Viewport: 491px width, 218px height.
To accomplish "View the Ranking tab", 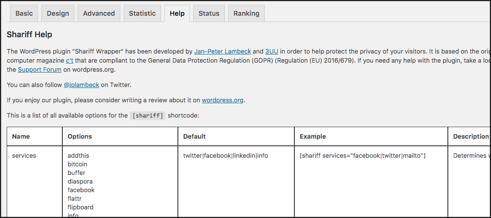I will [246, 13].
